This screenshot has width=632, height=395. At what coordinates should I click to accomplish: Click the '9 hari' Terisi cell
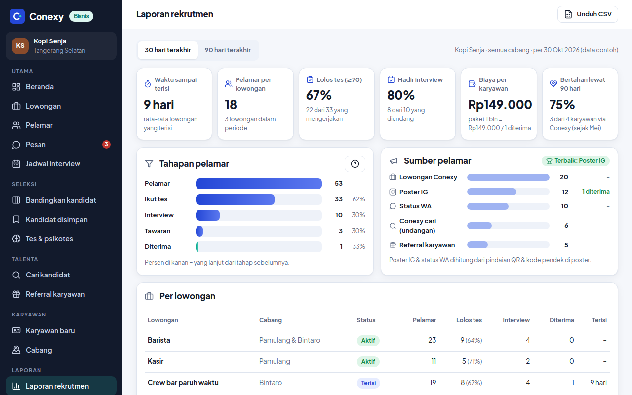click(598, 383)
